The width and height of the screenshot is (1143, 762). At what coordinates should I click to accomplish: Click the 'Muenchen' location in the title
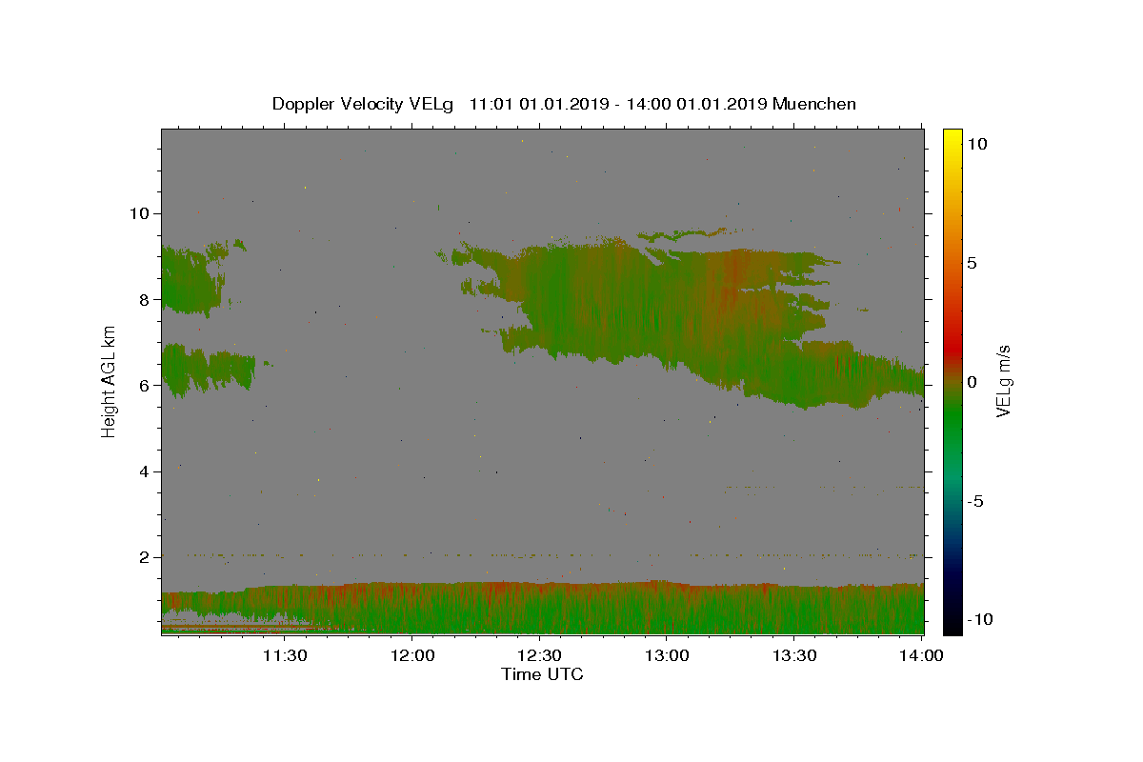[814, 104]
